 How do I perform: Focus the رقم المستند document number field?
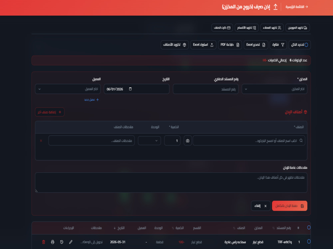click(x=205, y=89)
